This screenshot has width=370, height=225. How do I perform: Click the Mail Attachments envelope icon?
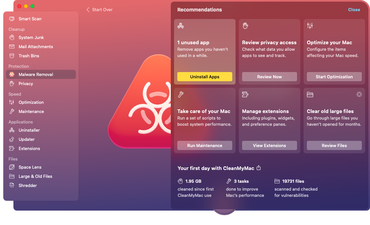click(x=11, y=47)
